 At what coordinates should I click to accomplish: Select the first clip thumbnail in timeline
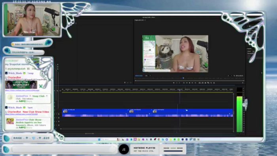click(65, 112)
